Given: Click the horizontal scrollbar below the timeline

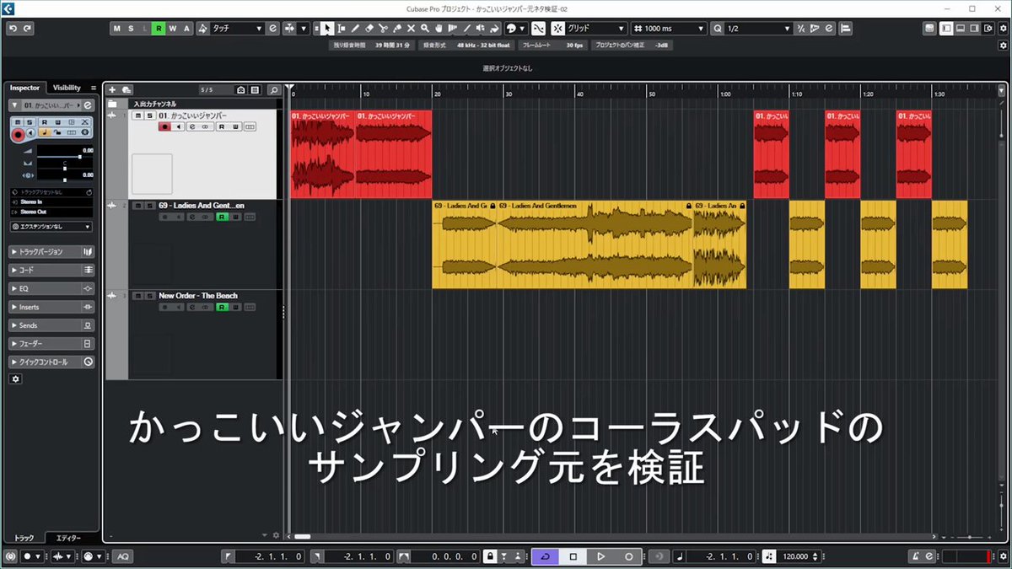Looking at the screenshot, I should 304,536.
